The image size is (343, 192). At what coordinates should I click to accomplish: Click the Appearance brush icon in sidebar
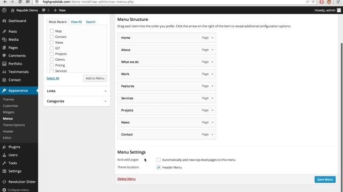pos(4,91)
